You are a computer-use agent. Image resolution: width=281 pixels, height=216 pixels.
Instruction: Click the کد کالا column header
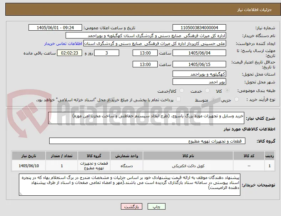[x=249, y=156]
